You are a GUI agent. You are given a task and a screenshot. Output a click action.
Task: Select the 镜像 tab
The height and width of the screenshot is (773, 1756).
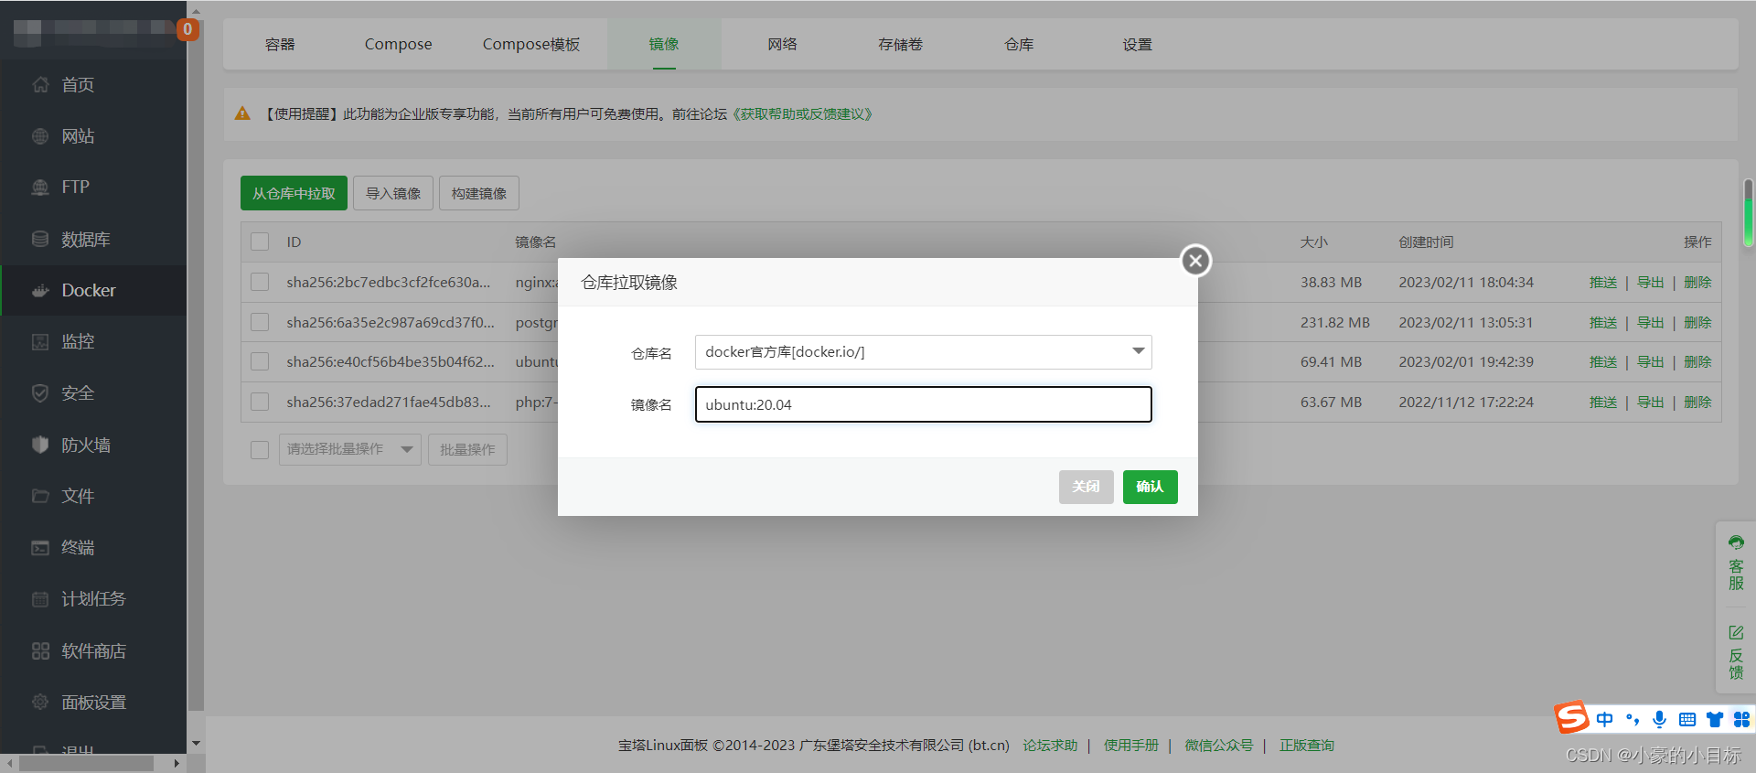pos(664,44)
